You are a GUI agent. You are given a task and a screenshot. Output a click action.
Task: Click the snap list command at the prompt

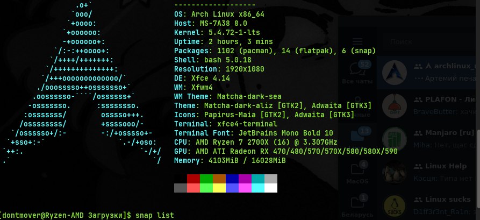[155, 215]
